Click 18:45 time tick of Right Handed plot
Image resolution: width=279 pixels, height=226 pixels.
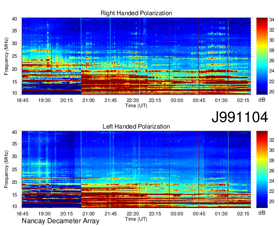click(x=23, y=100)
